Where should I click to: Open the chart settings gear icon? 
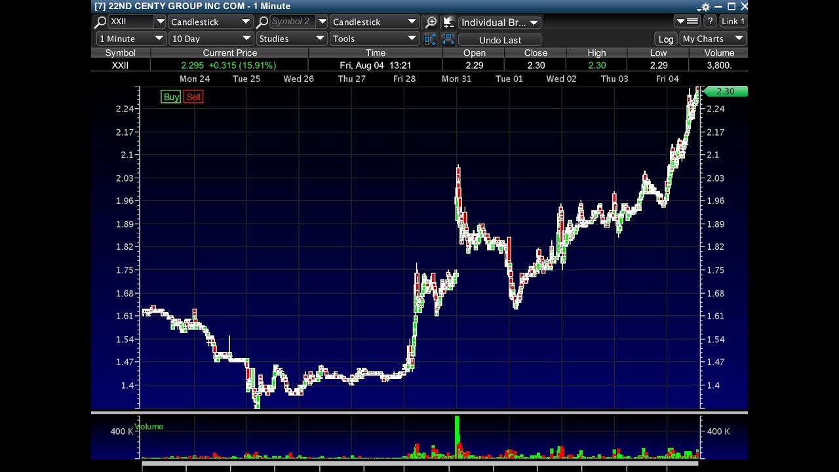[705, 7]
